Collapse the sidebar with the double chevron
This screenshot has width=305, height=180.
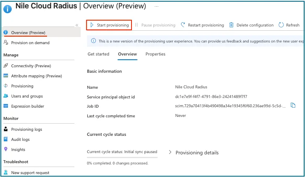tap(77, 25)
